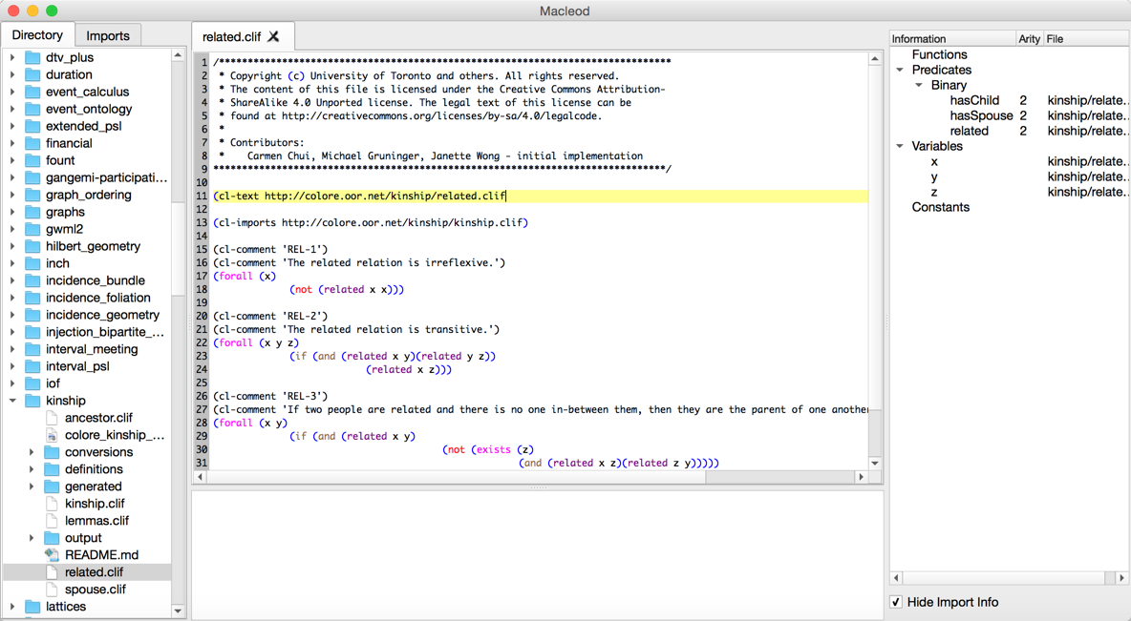Select the Functions item

pos(939,54)
